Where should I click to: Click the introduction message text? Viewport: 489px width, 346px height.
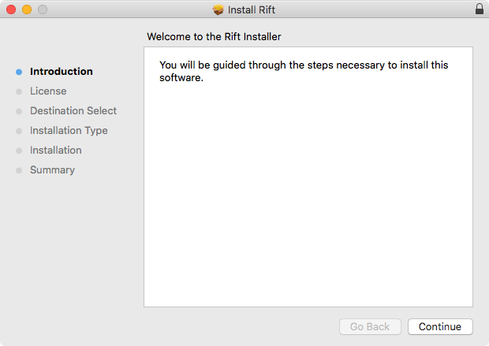click(x=304, y=71)
